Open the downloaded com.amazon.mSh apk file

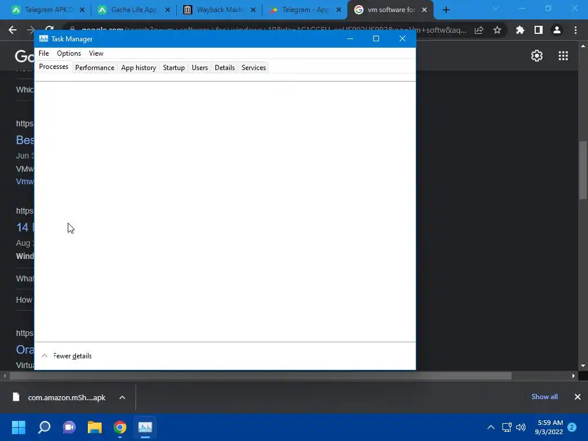coord(59,397)
